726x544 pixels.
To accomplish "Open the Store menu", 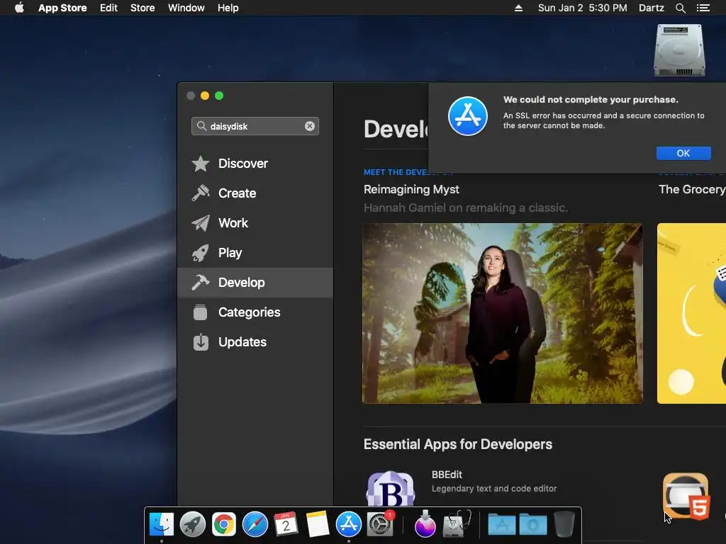I will coord(143,8).
